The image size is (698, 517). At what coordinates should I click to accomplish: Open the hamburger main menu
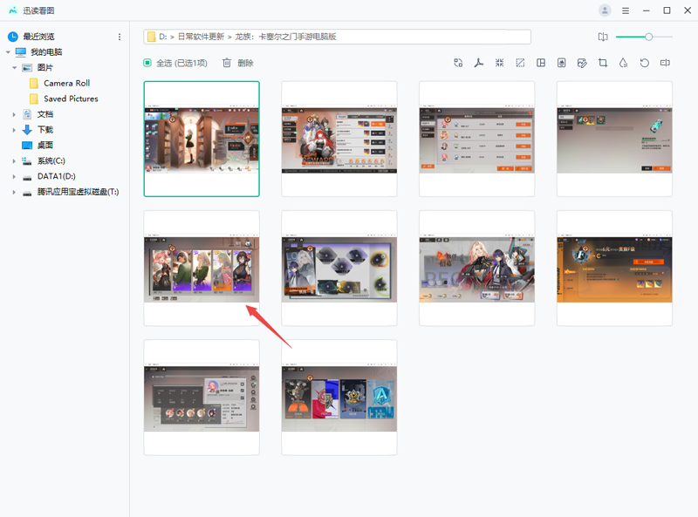626,10
